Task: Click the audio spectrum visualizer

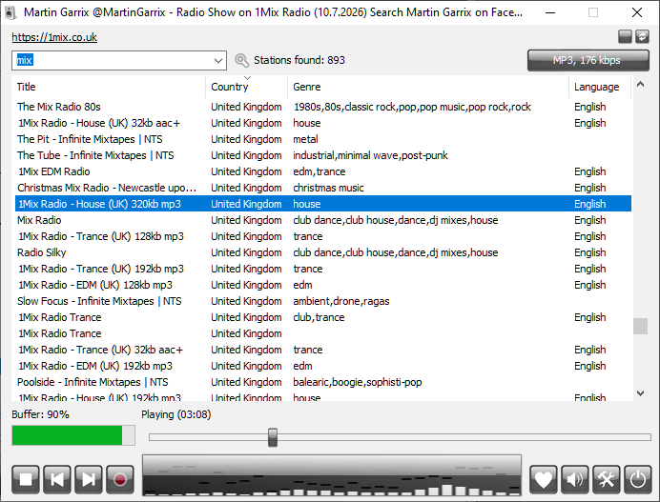Action: 332,475
